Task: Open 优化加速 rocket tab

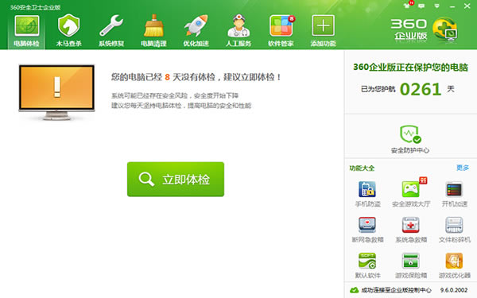Action: tap(196, 30)
